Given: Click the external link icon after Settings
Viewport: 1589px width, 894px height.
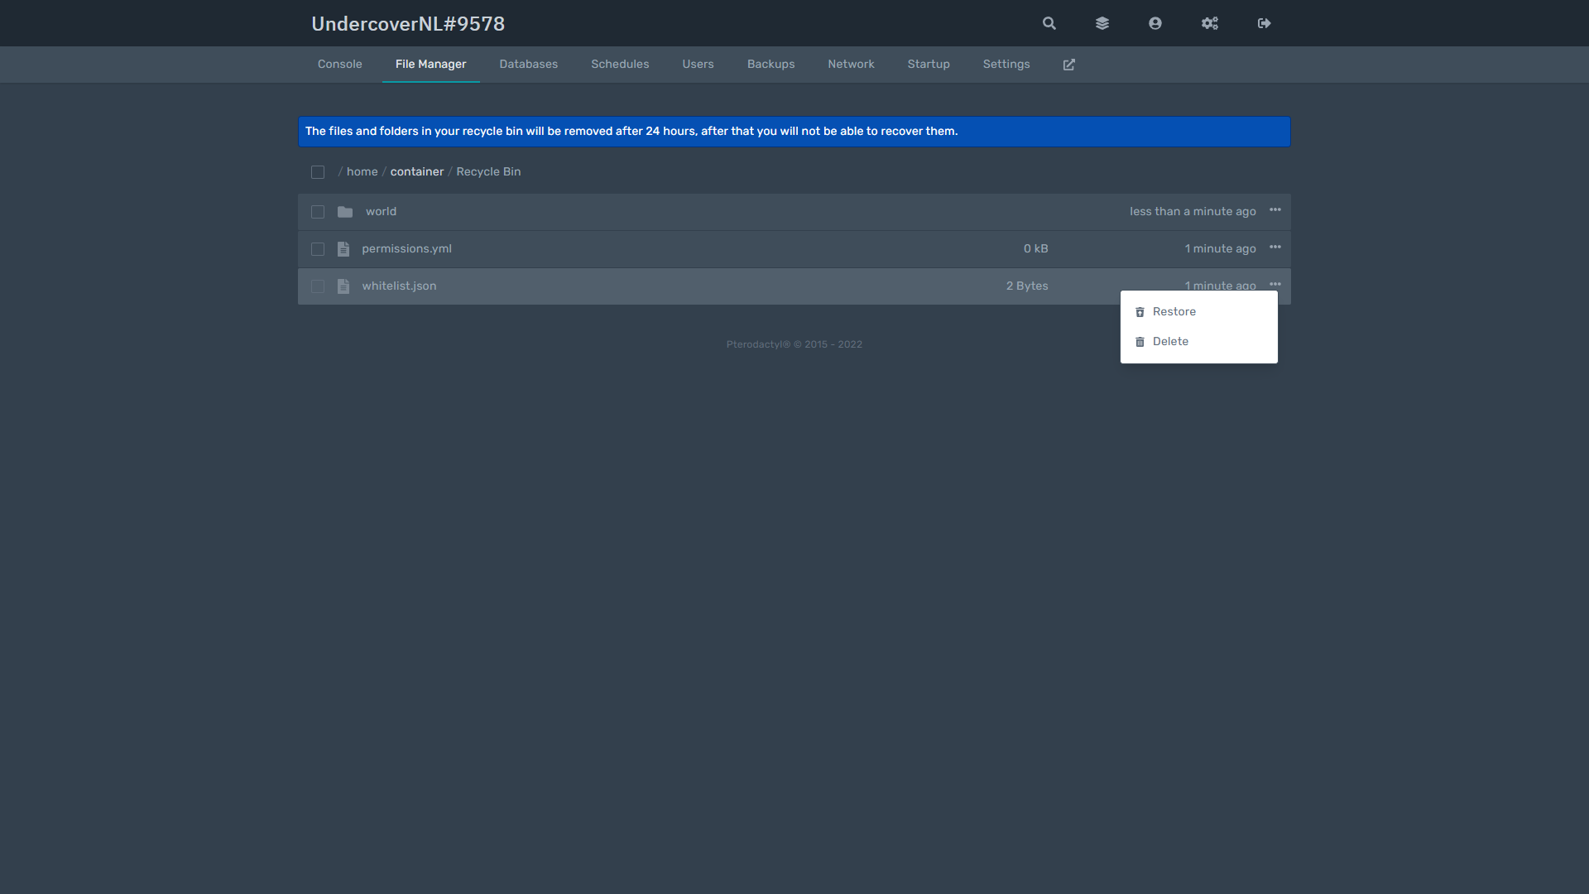Looking at the screenshot, I should click(x=1069, y=65).
